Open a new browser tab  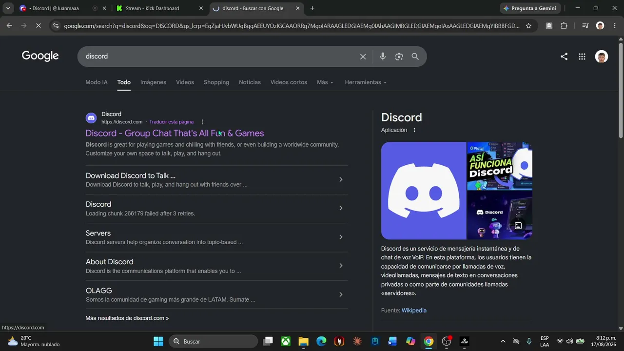[312, 8]
